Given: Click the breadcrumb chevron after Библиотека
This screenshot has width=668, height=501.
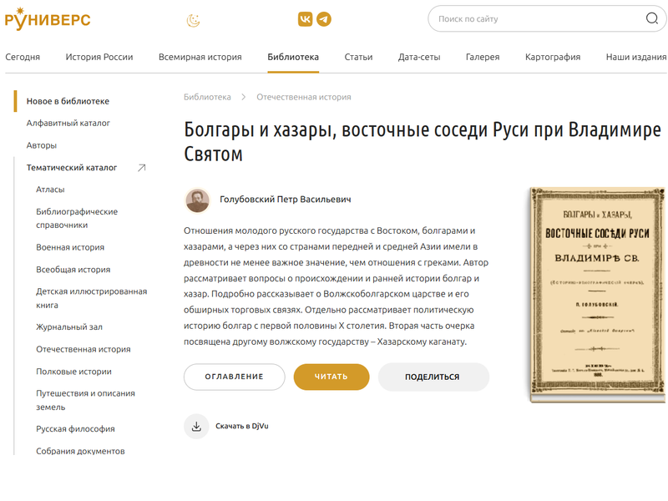Looking at the screenshot, I should 244,97.
